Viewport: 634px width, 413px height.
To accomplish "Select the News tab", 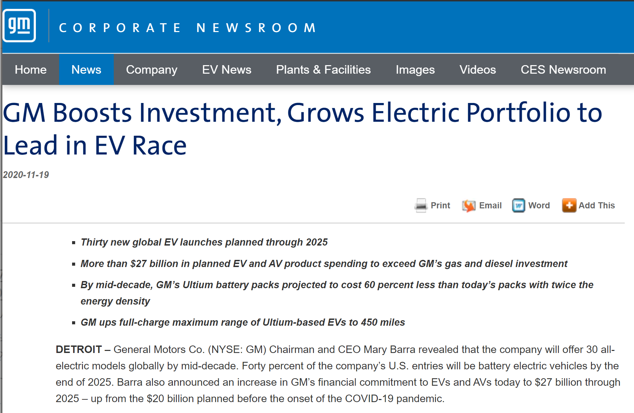I will [x=86, y=70].
